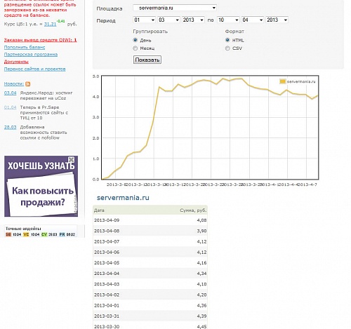Click the Показать button
Screen dimensions: 351x329
point(147,60)
